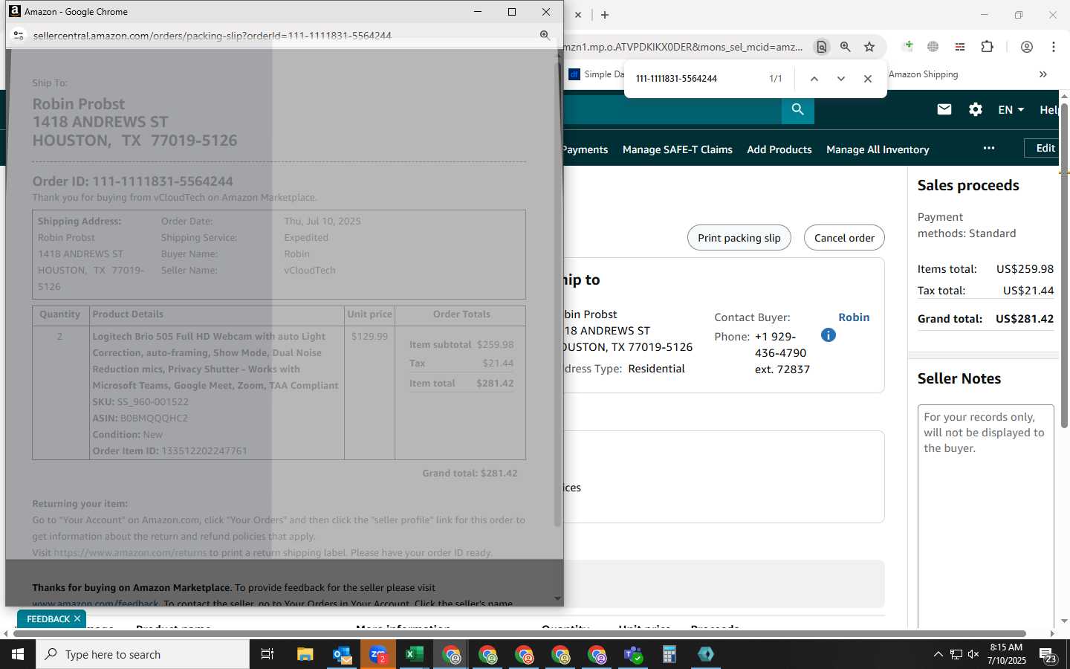The height and width of the screenshot is (669, 1070).
Task: Click the Print packing slip button
Action: (x=739, y=238)
